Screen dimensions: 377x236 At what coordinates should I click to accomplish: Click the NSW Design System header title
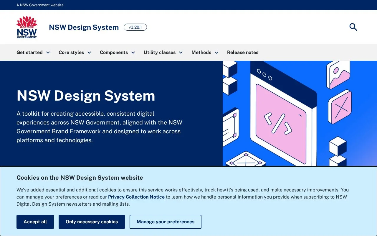(84, 27)
